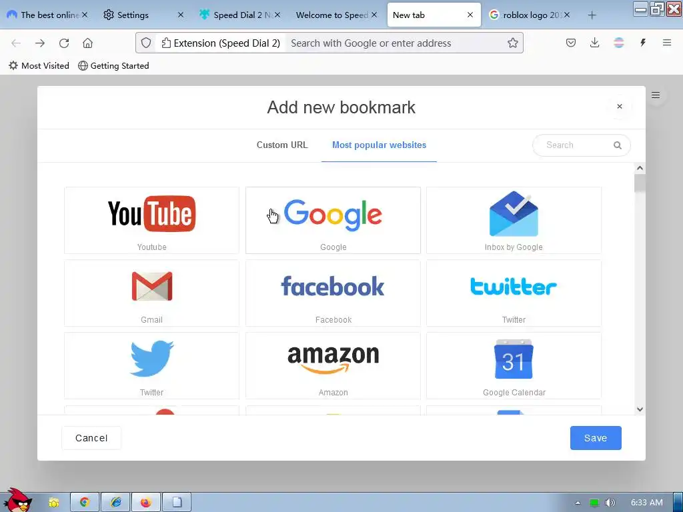Save the new bookmark
This screenshot has width=683, height=512.
(596, 438)
